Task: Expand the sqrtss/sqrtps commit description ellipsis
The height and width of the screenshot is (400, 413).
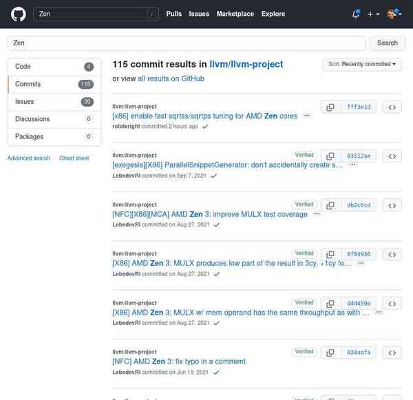Action: coord(306,116)
